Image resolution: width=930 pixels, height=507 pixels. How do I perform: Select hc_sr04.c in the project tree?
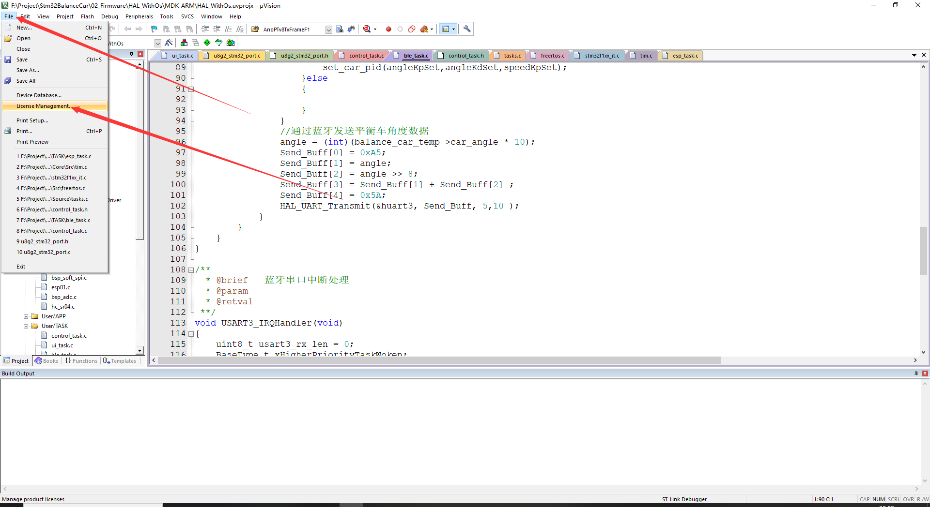click(63, 307)
